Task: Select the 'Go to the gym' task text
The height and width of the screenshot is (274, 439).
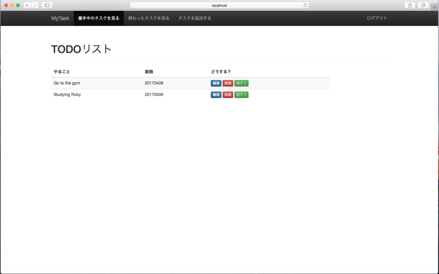Action: click(x=66, y=83)
